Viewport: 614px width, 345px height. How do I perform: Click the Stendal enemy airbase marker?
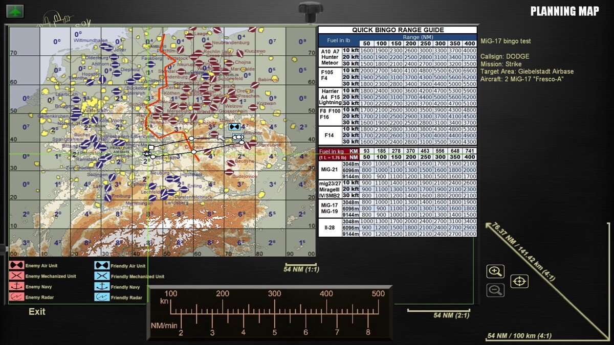pos(181,72)
